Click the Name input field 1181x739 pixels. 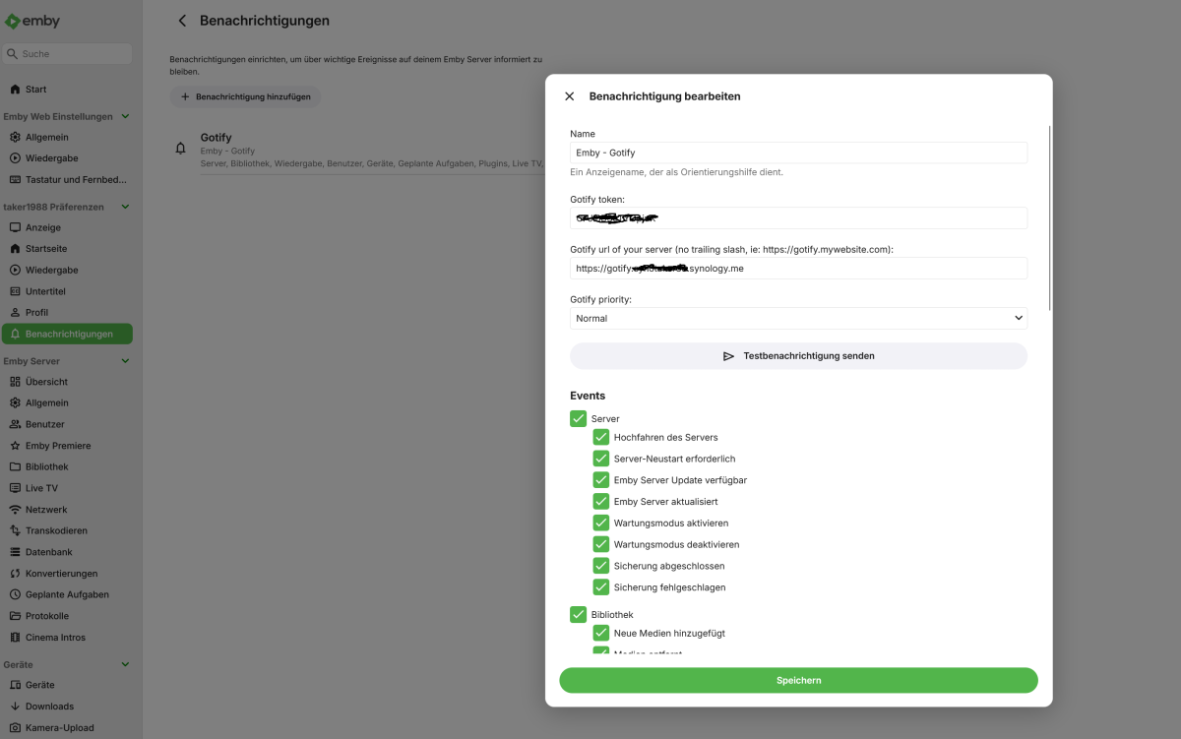(798, 153)
